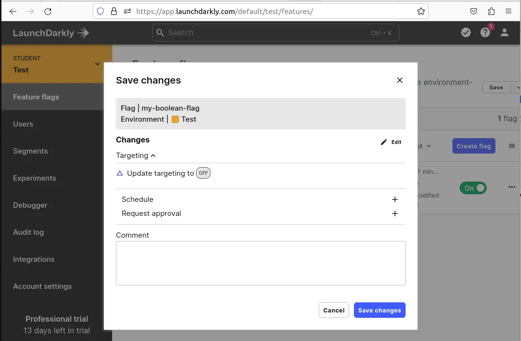Screen dimensions: 521x341
Task: Toggle the flag On switch
Action: pyautogui.click(x=473, y=188)
